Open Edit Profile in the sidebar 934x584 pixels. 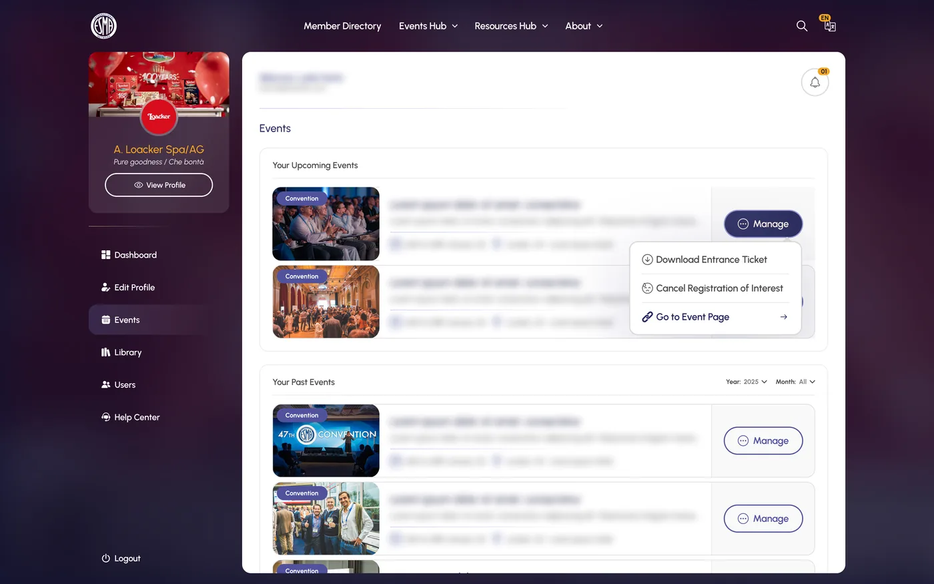click(134, 287)
